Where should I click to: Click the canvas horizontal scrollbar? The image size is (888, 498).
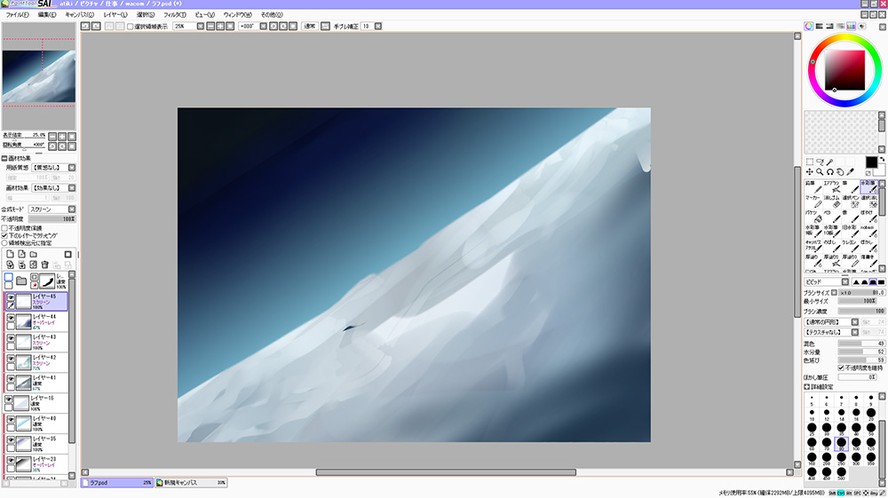446,472
